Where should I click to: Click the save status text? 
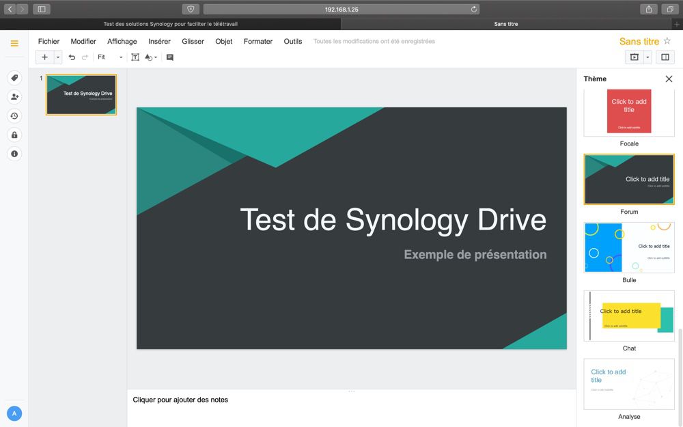click(374, 42)
